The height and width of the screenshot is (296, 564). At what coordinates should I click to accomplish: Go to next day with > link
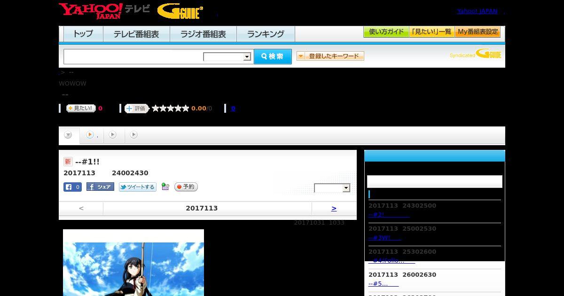(334, 208)
